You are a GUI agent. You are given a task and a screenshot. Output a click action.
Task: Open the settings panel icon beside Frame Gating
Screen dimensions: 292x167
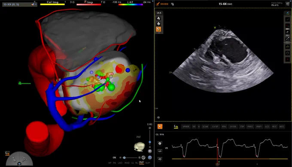pos(287,4)
